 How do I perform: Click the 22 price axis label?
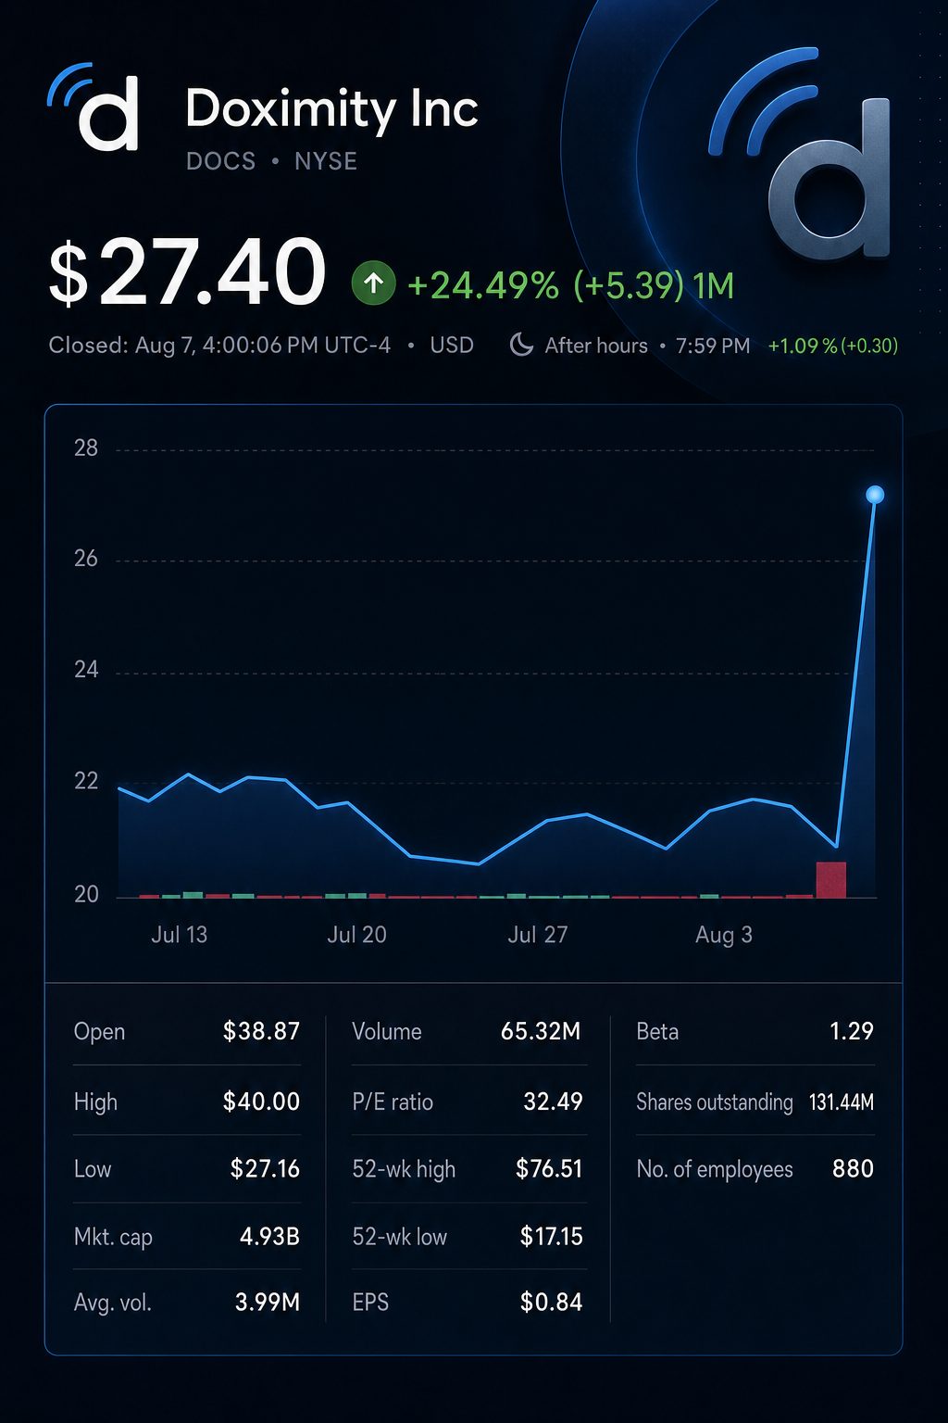point(86,781)
